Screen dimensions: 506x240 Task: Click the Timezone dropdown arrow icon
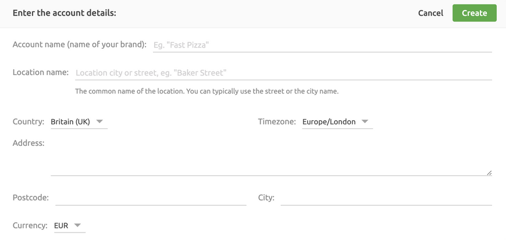click(365, 121)
